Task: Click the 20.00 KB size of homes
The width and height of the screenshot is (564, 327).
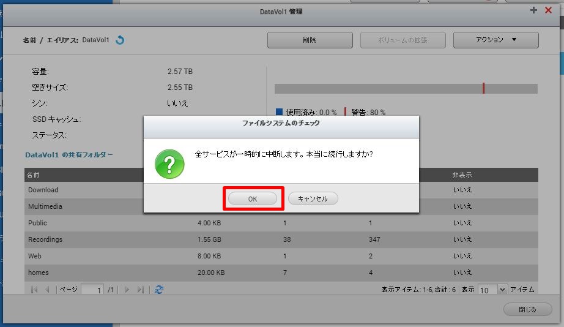Action: [x=211, y=272]
